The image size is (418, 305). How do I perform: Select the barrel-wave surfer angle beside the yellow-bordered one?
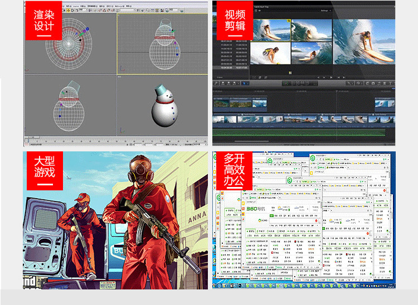tap(312, 30)
